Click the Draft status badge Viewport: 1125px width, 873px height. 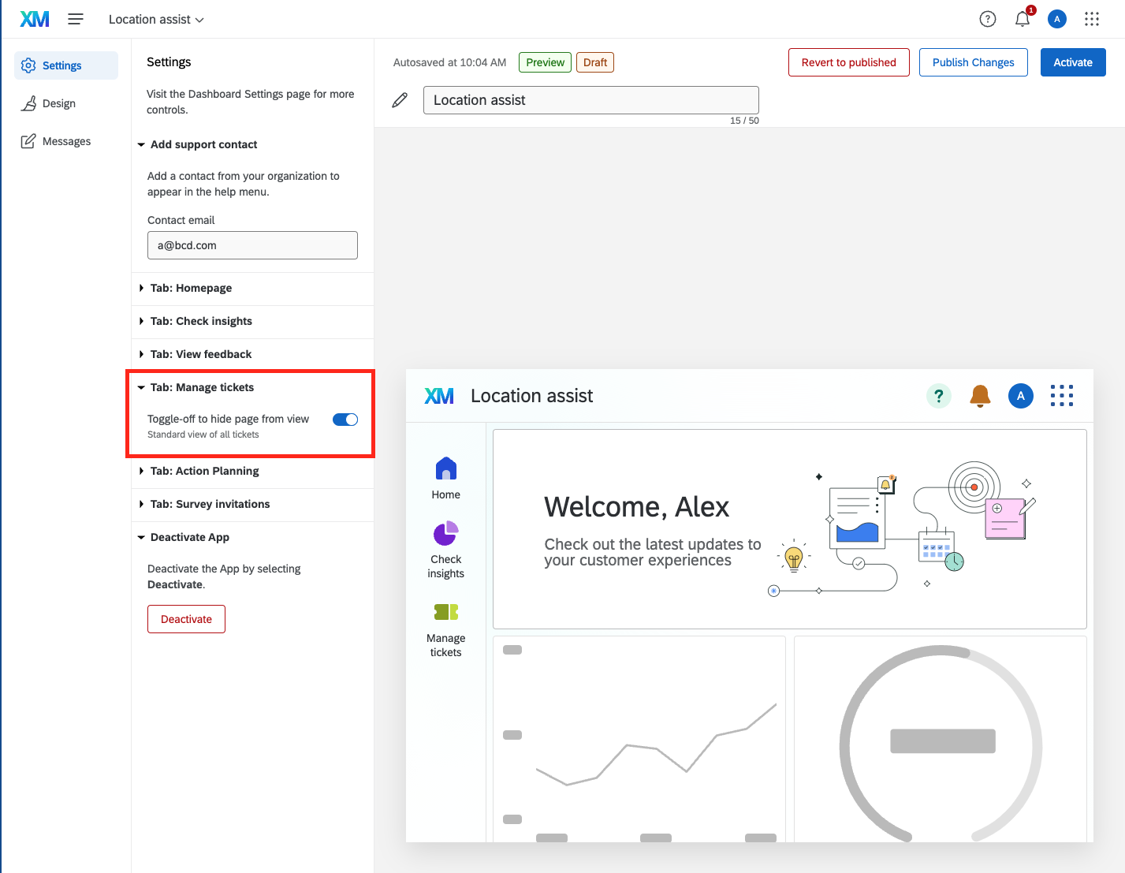coord(595,62)
